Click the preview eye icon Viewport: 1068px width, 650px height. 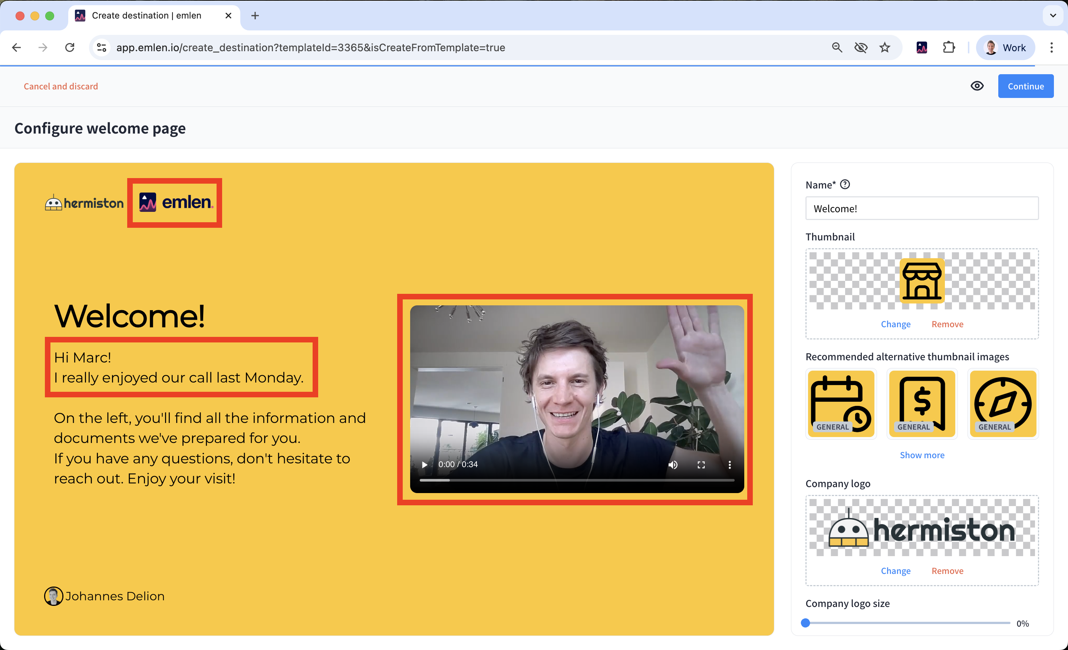pos(976,86)
